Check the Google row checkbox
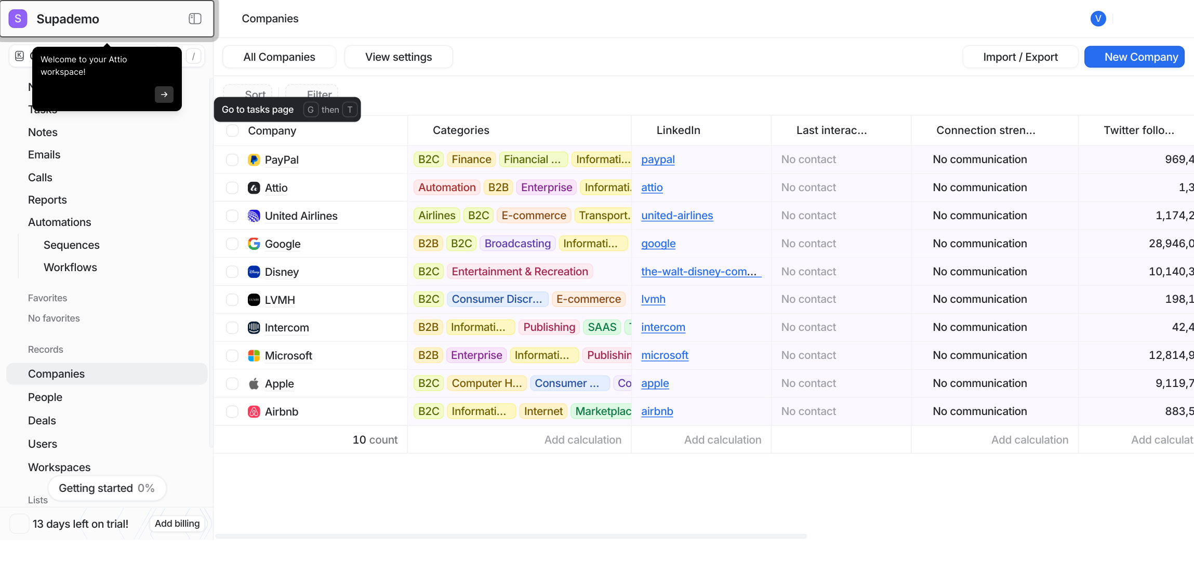Viewport: 1194px width, 561px height. click(232, 244)
